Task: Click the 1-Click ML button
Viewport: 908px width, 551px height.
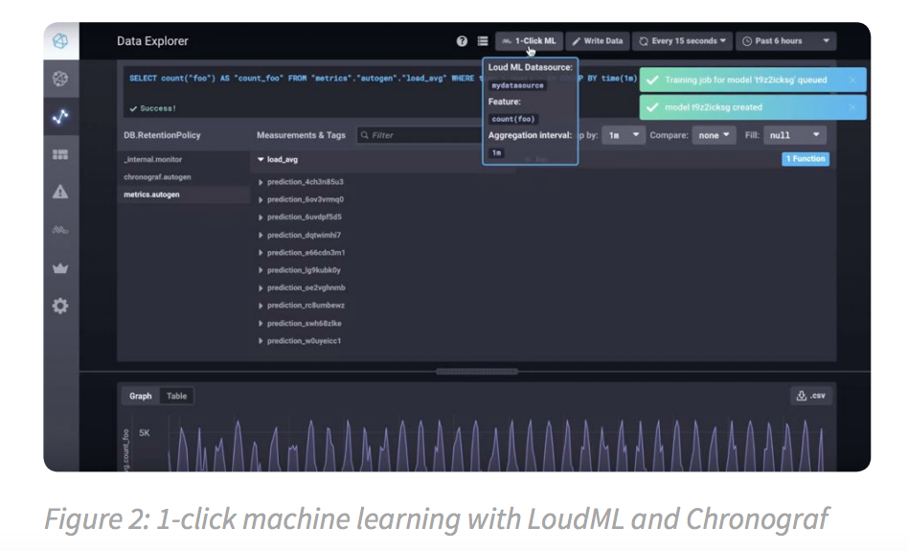Action: pos(529,41)
